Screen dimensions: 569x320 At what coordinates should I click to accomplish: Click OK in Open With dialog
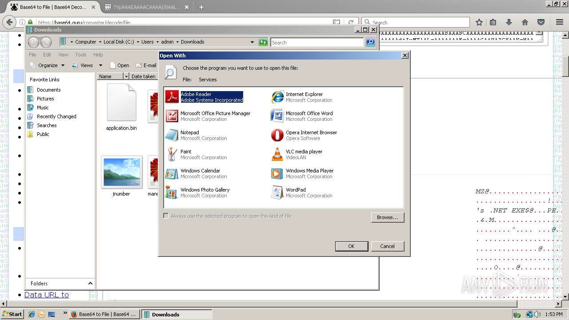click(x=351, y=246)
